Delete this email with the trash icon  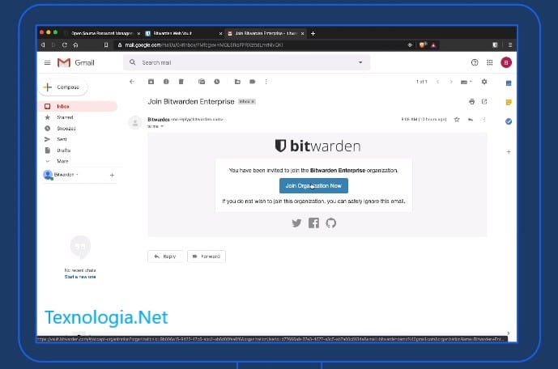click(181, 82)
